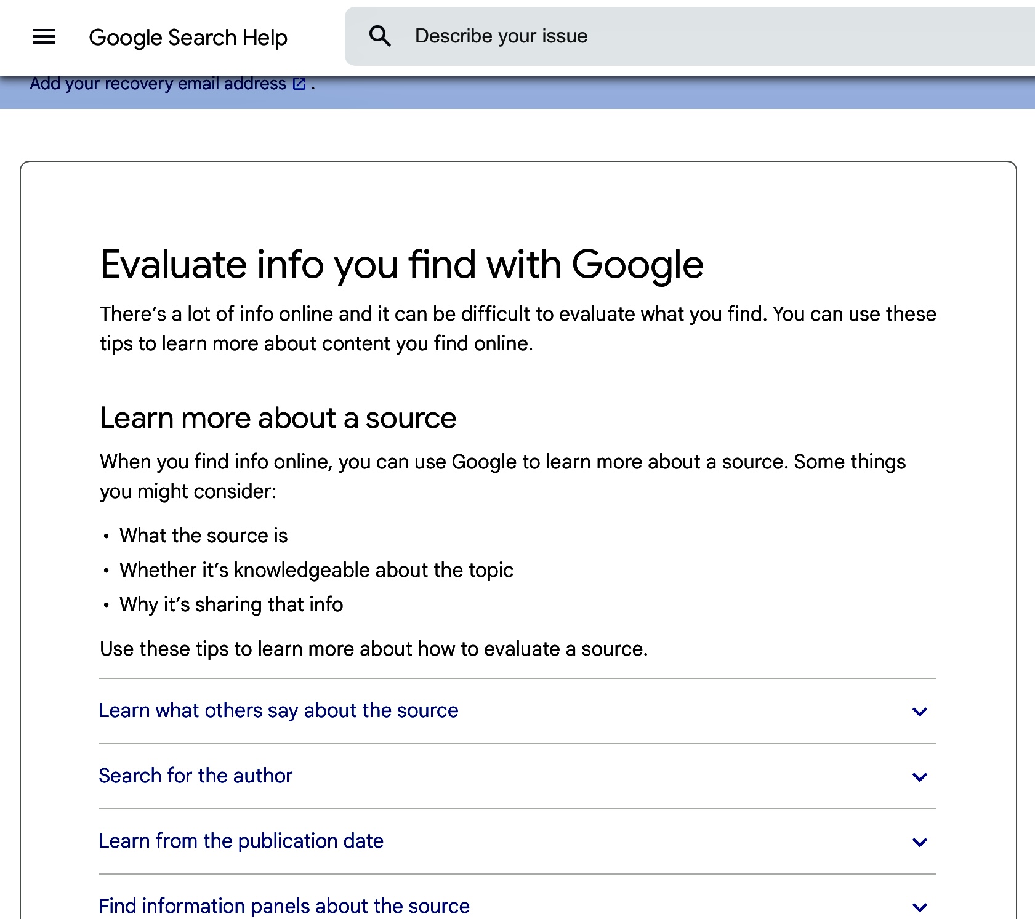Expand 'Find information panels about the source'
1035x919 pixels.
(284, 905)
